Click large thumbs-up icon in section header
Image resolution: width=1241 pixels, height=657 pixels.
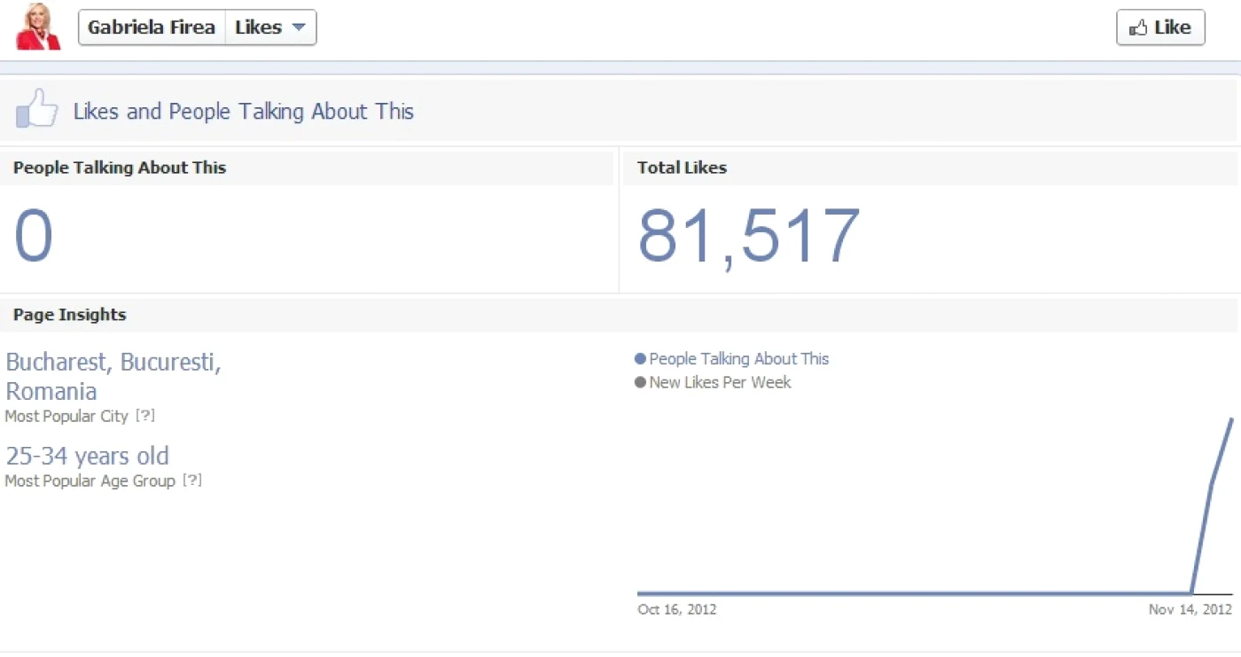[37, 110]
